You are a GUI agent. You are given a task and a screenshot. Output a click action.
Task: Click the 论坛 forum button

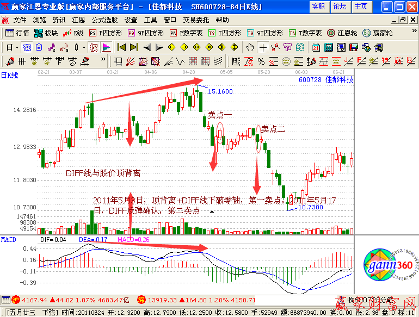pyautogui.click(x=340, y=7)
